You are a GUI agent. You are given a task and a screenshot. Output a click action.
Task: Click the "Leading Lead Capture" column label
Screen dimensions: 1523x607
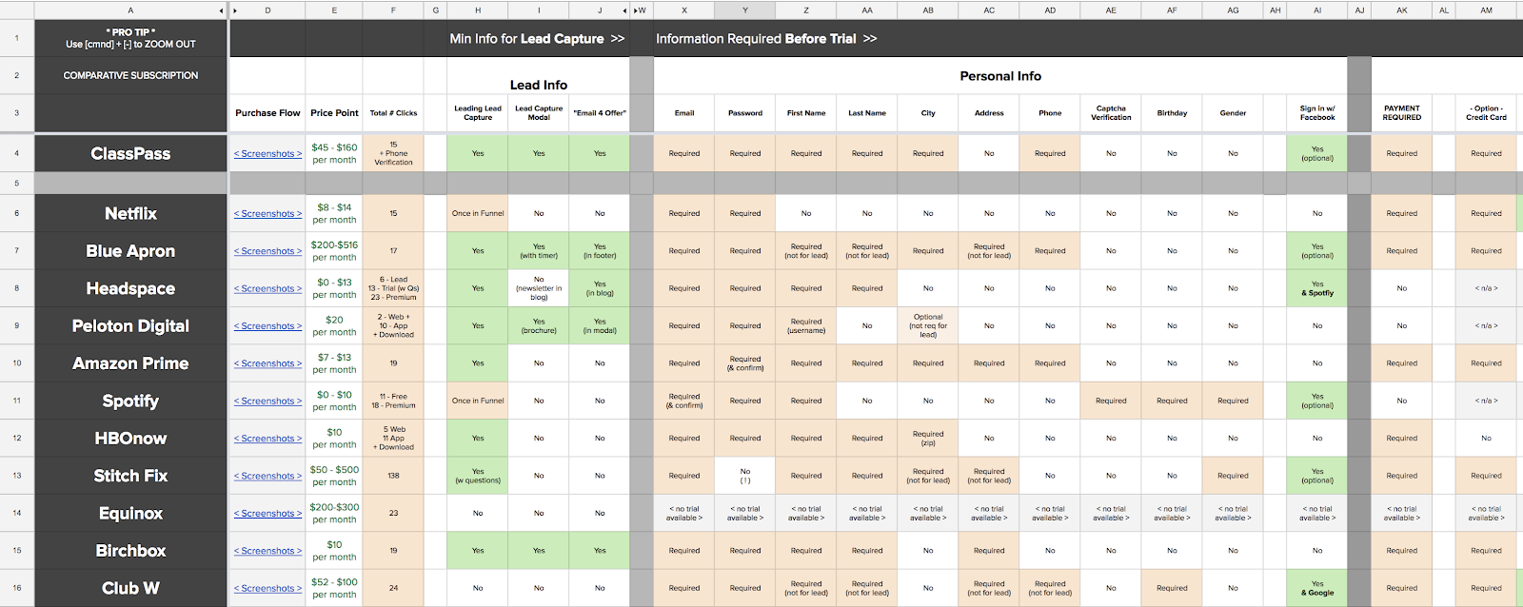click(x=478, y=113)
